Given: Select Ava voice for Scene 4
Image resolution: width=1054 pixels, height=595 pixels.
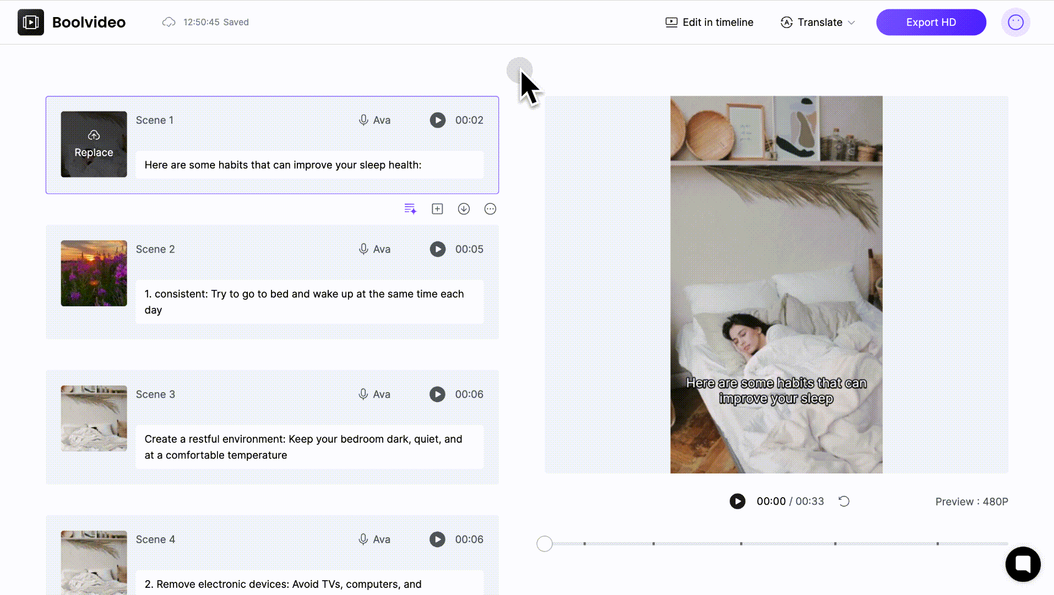Looking at the screenshot, I should [374, 539].
